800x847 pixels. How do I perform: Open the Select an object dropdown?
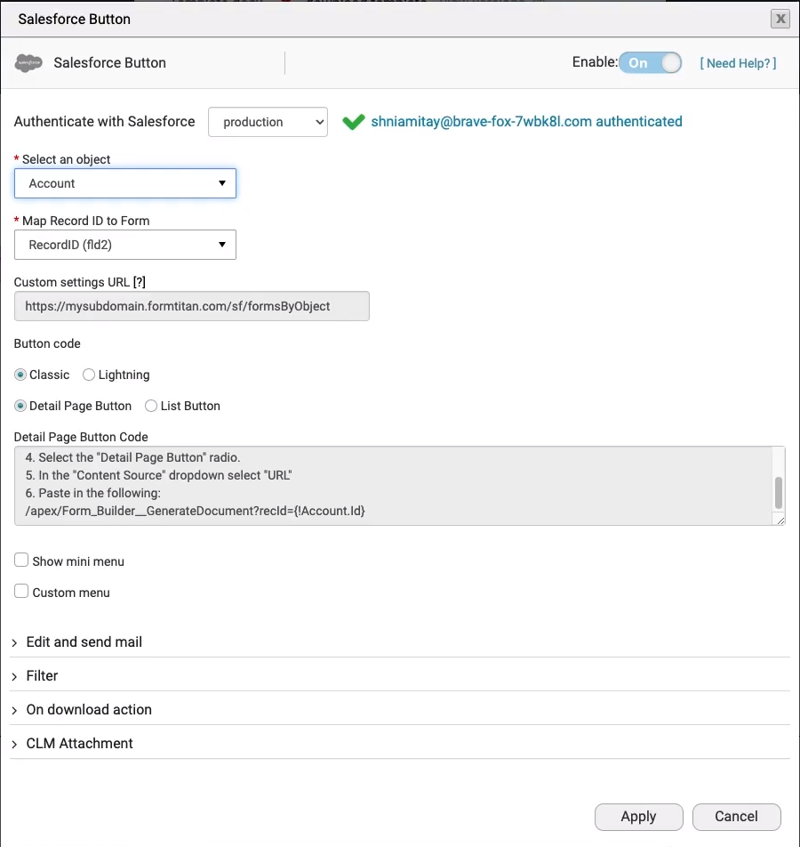coord(124,182)
